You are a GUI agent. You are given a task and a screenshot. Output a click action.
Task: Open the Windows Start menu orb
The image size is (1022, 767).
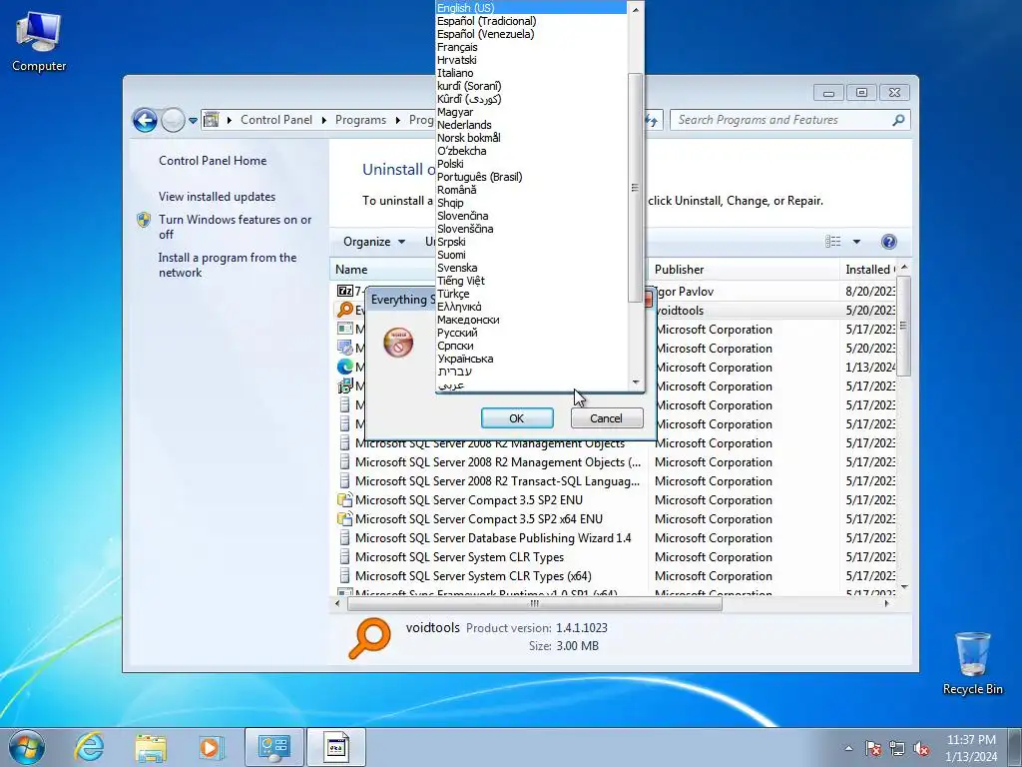point(27,747)
